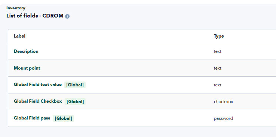Image resolution: width=276 pixels, height=137 pixels.
Task: Click the Inventory breadcrumb text
Action: 16,8
